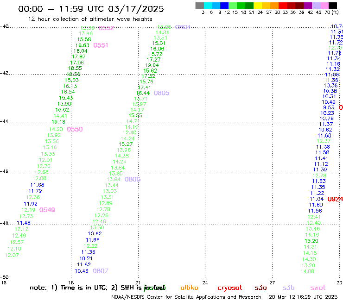Click the bright red legend swatch
The width and height of the screenshot is (343, 301).
[283, 6]
